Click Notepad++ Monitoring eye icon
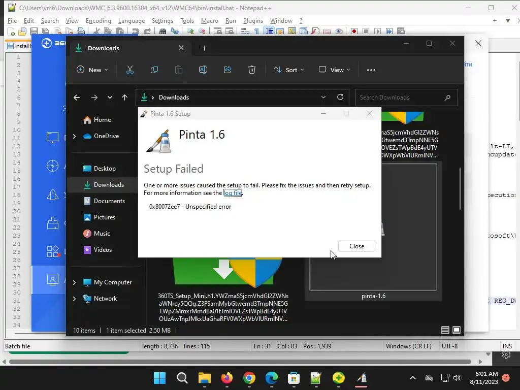This screenshot has height=390, width=520. coord(339,31)
